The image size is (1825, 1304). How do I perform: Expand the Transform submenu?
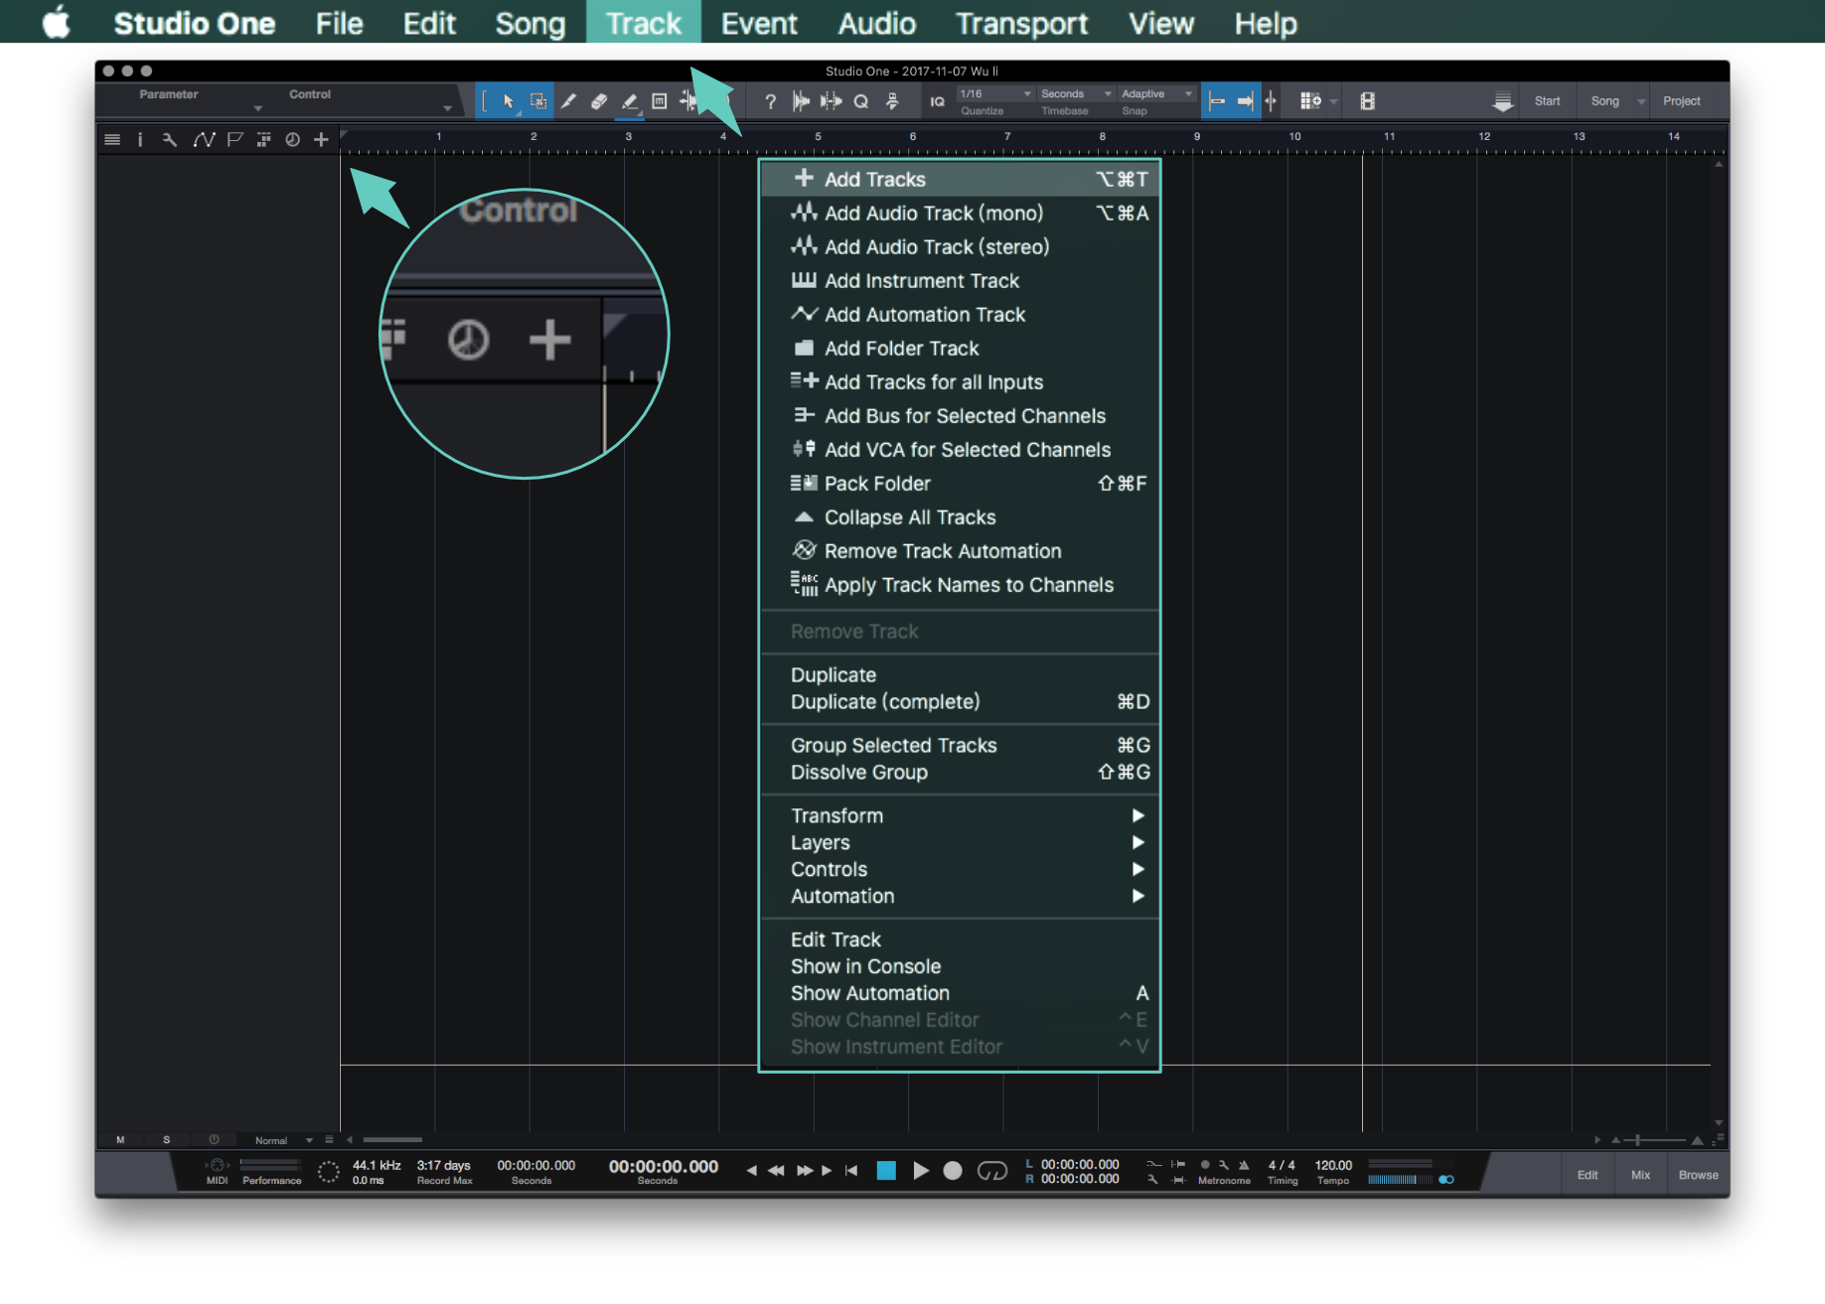[x=960, y=815]
